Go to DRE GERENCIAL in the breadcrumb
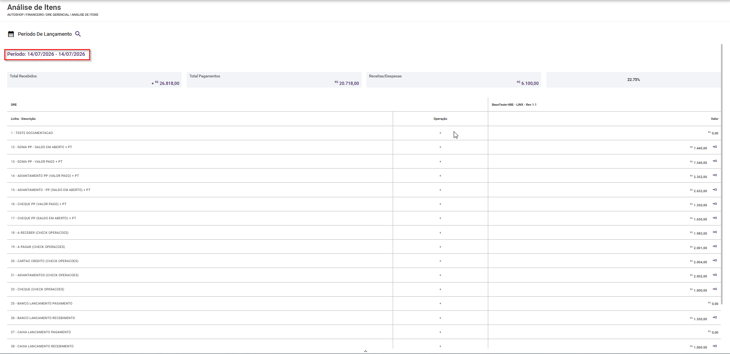This screenshot has height=354, width=730. click(x=57, y=15)
